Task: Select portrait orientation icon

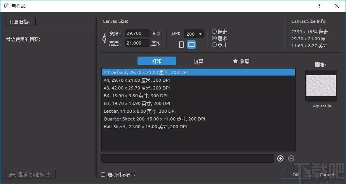Action: 181,45
